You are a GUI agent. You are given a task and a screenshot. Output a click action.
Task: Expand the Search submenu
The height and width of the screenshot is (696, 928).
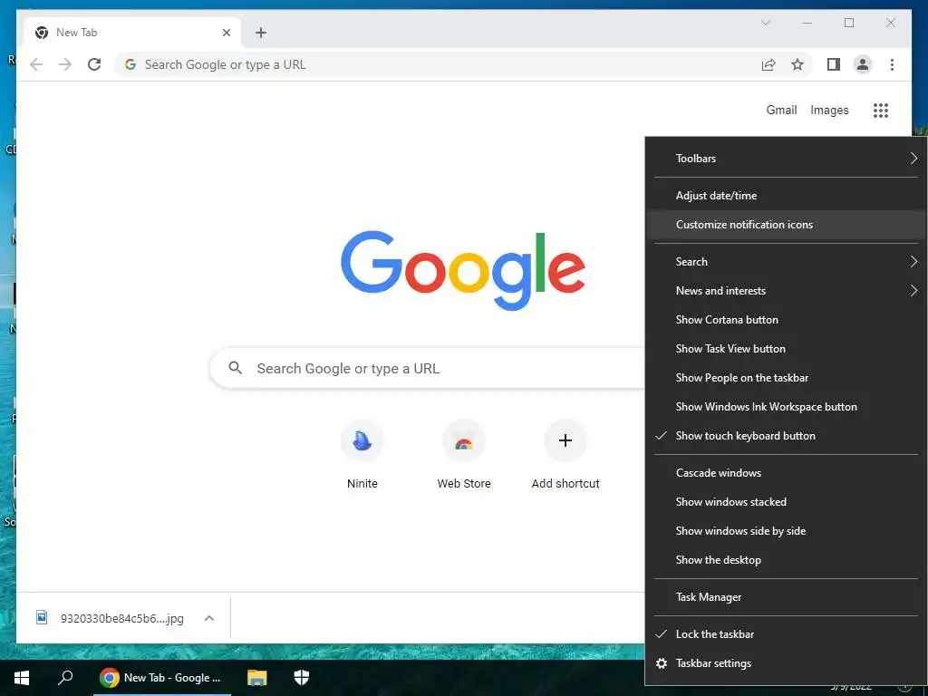tap(786, 262)
